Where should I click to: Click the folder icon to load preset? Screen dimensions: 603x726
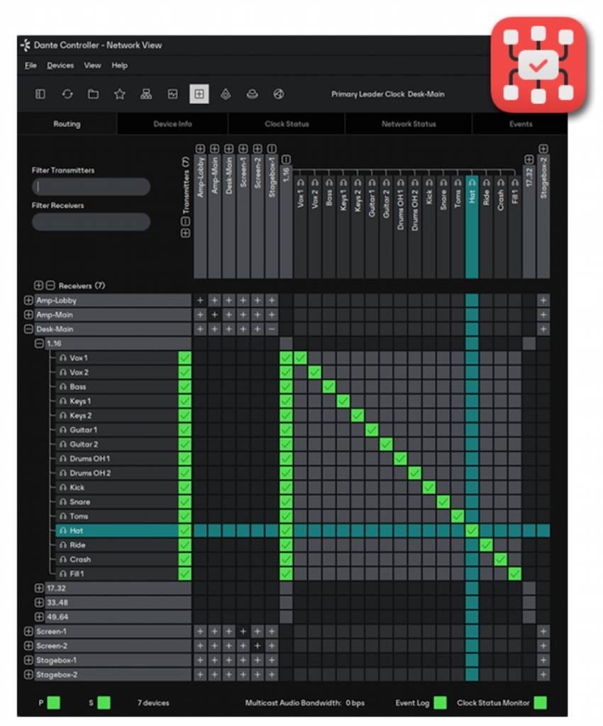[x=93, y=94]
